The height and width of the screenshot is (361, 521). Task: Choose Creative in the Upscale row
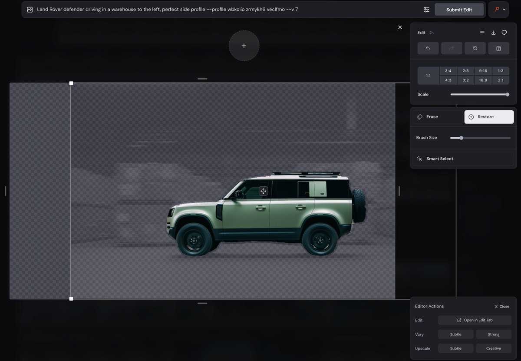494,348
